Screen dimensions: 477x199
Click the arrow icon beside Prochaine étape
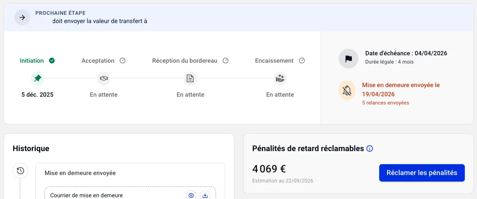coord(22,17)
